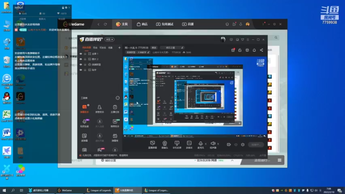Hide the 英雄联盟 source
Viewport: 345px width, 194px height.
coord(81,65)
